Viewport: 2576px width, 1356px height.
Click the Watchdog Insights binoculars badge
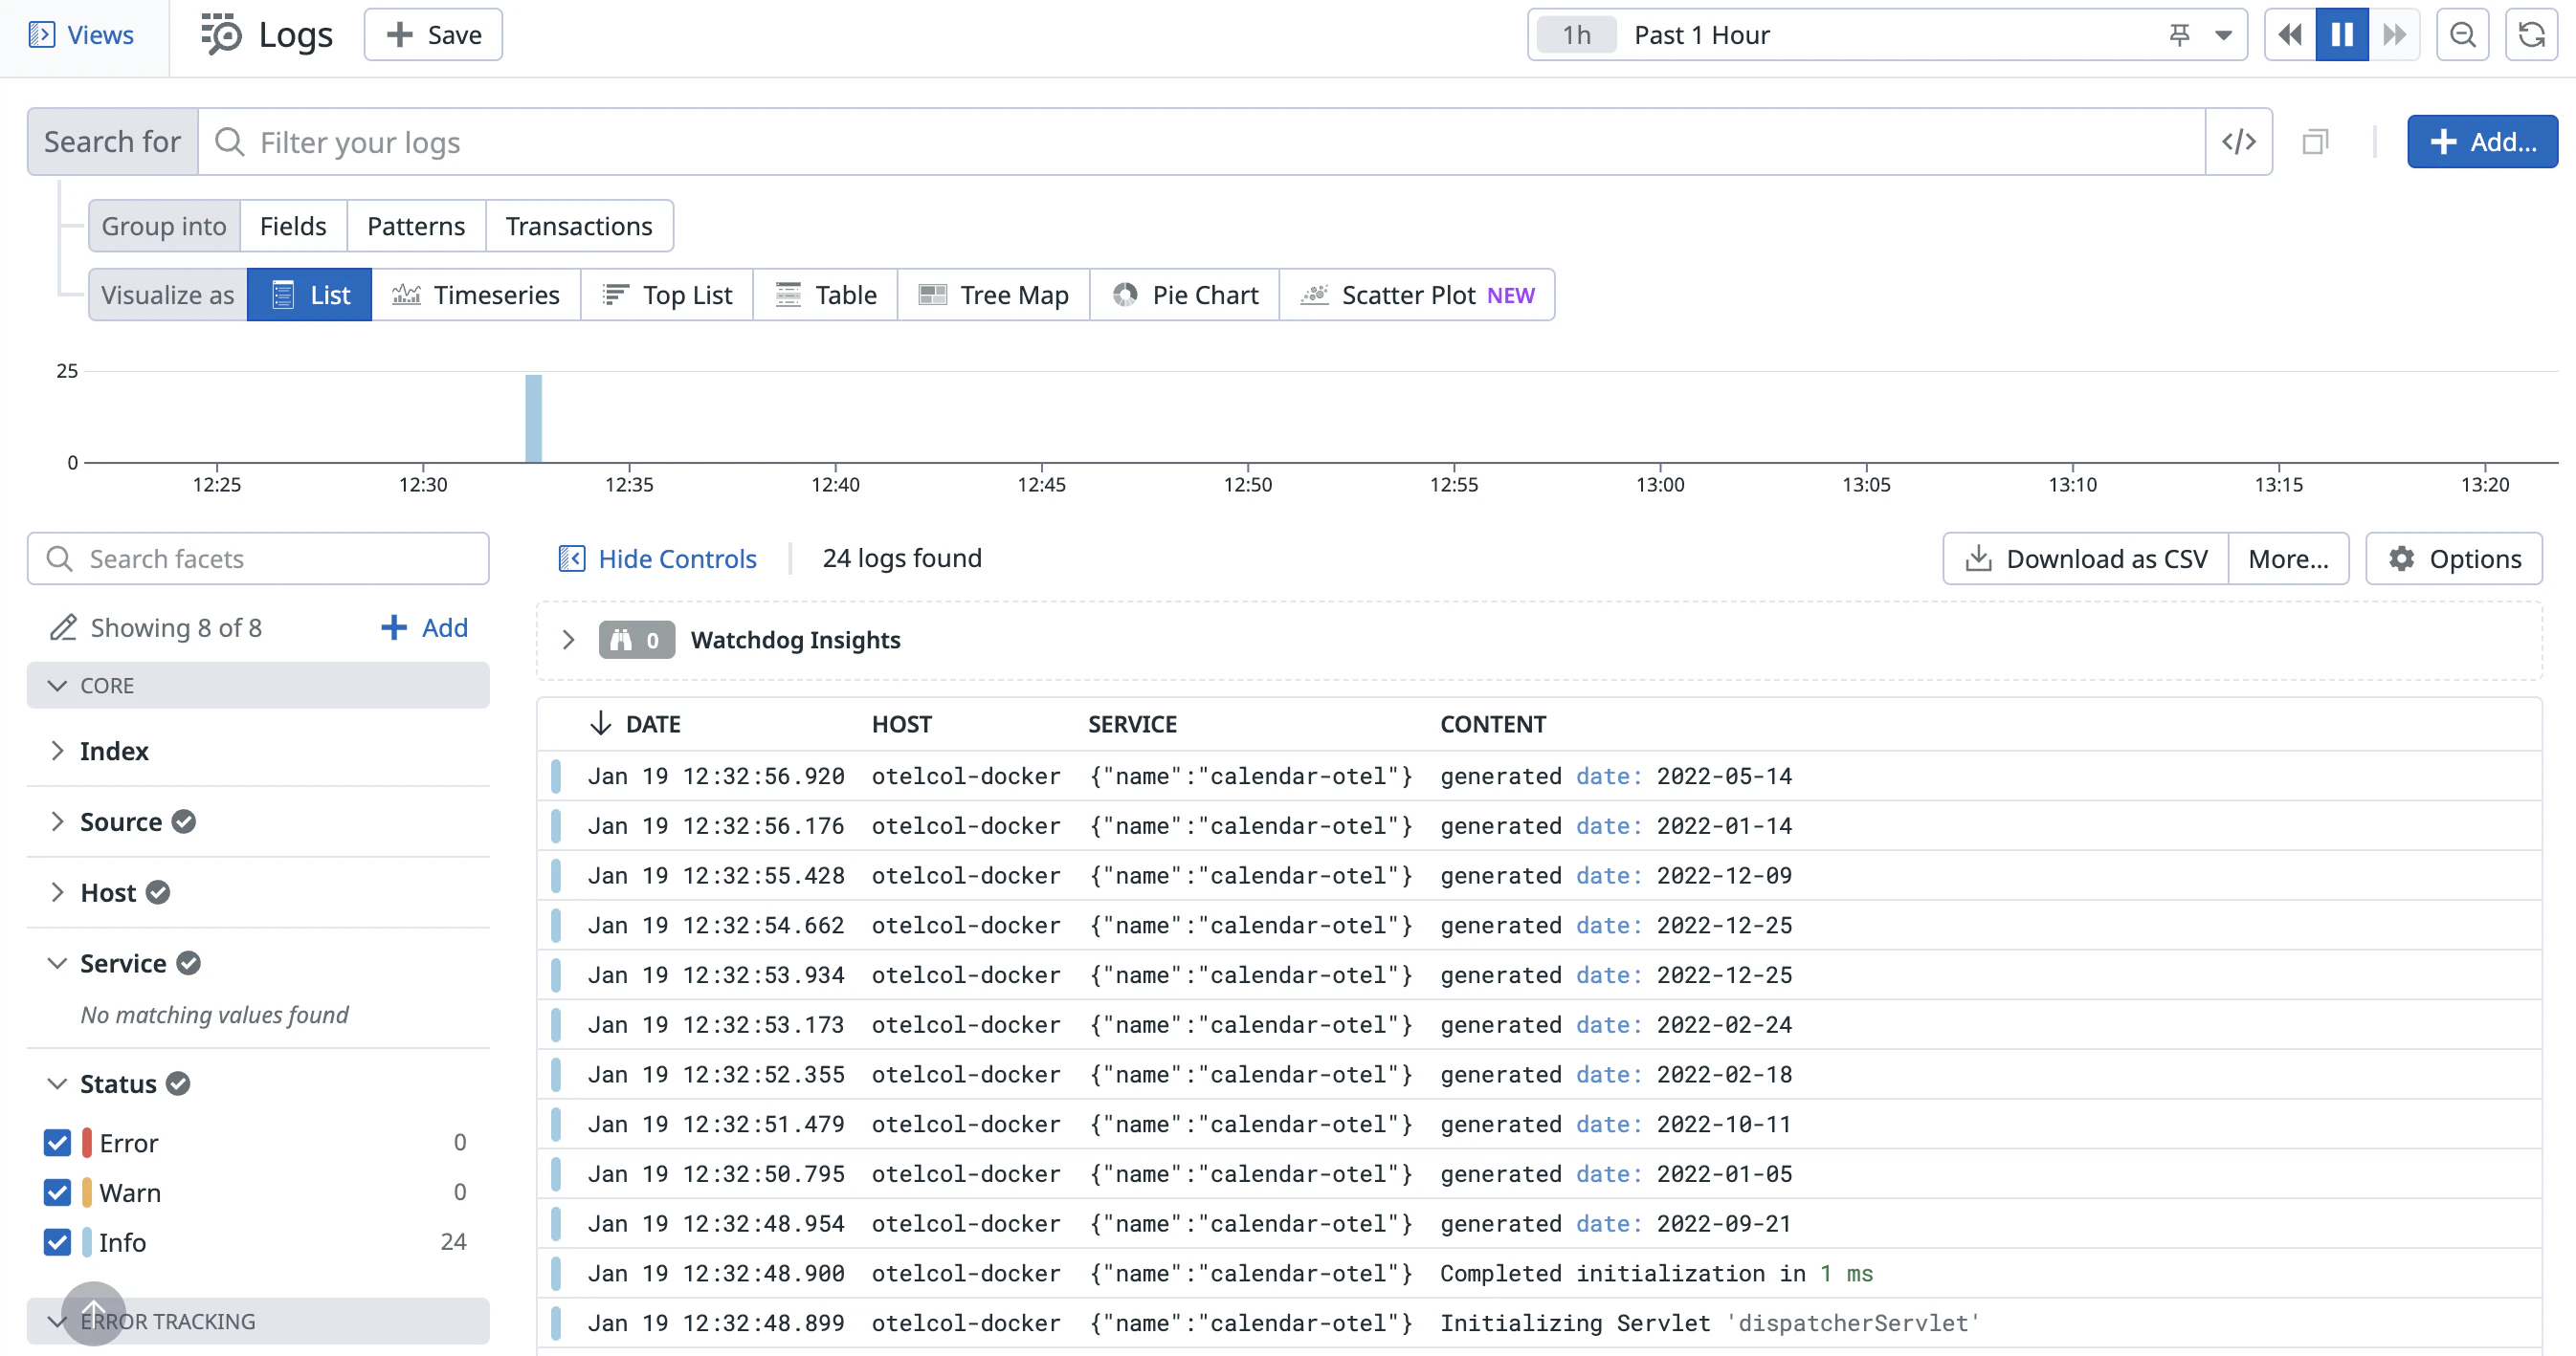pos(636,641)
